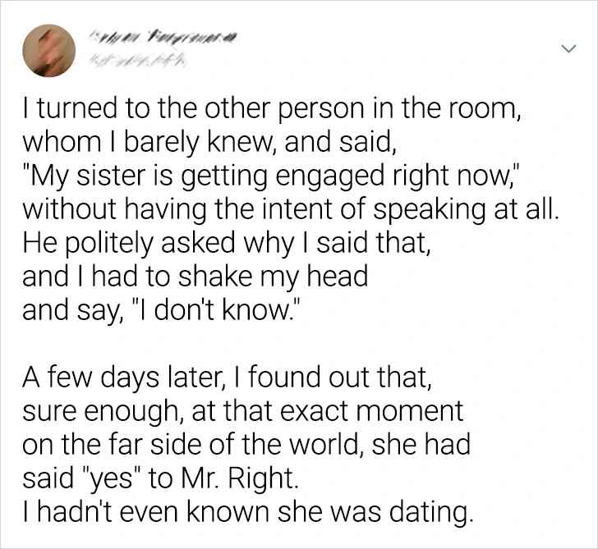The height and width of the screenshot is (549, 598).
Task: Open the tweet options chevron menu
Action: pyautogui.click(x=565, y=50)
